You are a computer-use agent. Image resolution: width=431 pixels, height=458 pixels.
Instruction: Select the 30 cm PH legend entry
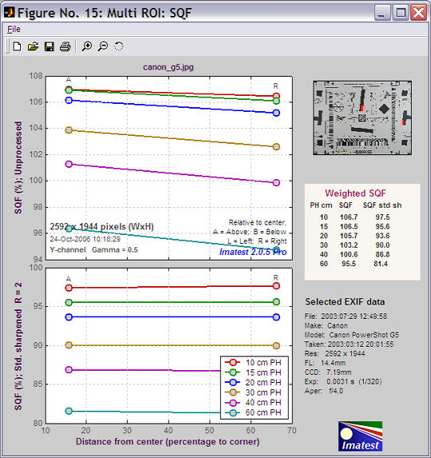pos(253,392)
